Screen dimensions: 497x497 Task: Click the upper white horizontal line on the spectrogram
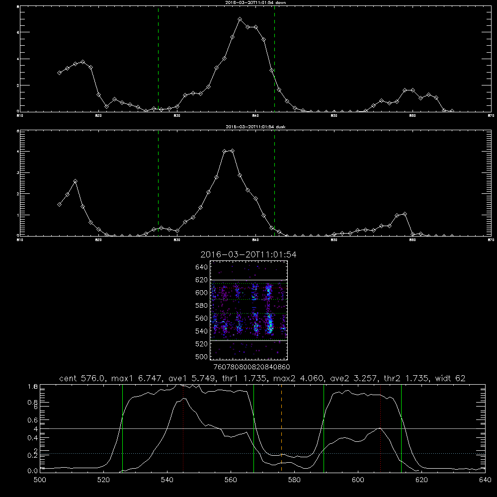pos(249,280)
